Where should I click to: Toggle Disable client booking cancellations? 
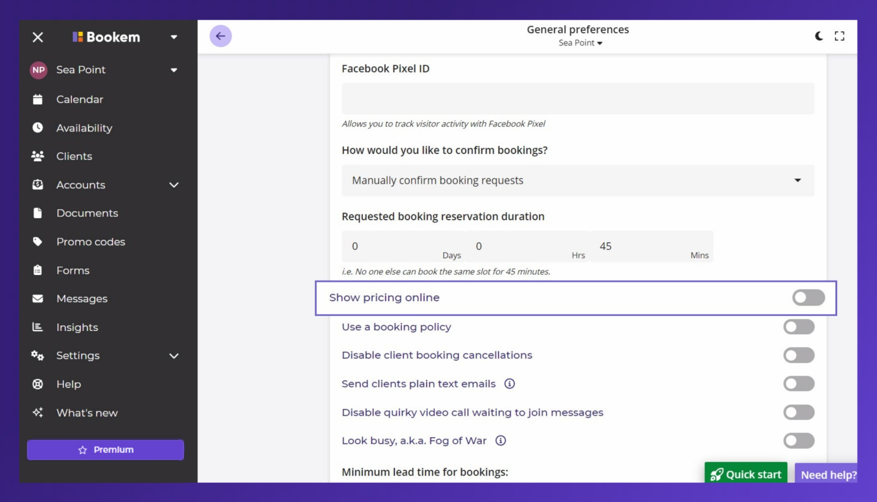pos(799,355)
